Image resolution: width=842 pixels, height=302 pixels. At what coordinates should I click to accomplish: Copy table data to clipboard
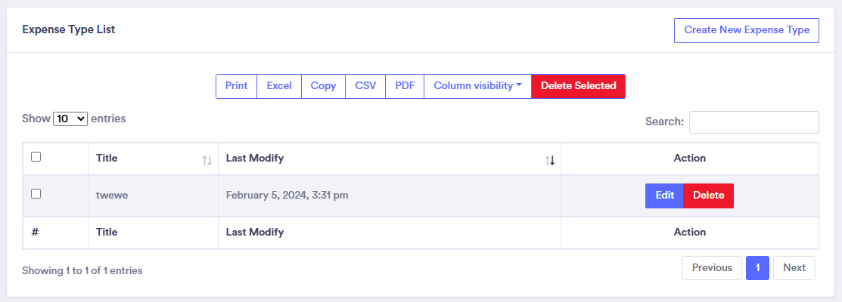pos(323,86)
